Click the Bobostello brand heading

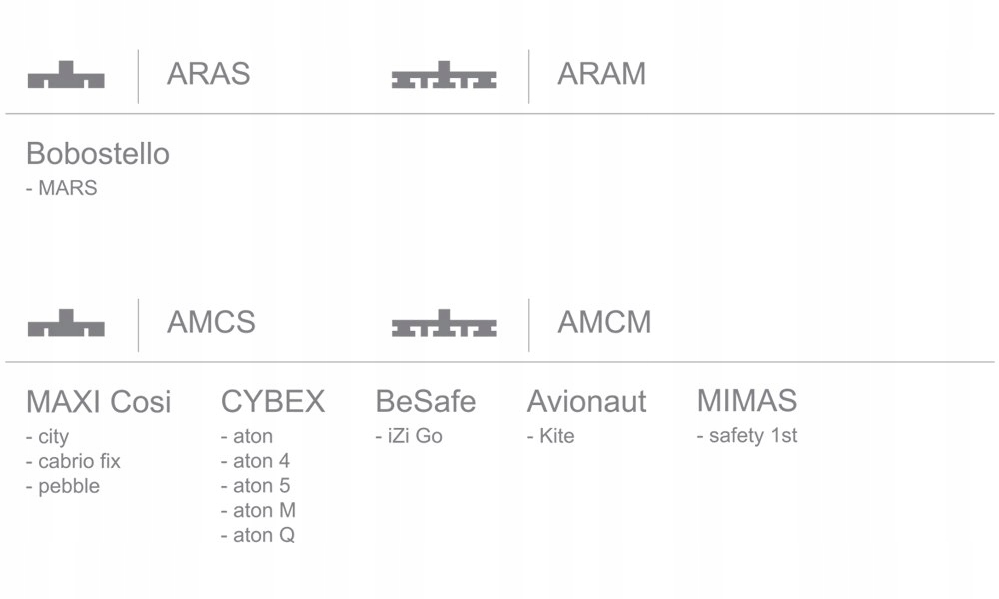click(x=98, y=154)
